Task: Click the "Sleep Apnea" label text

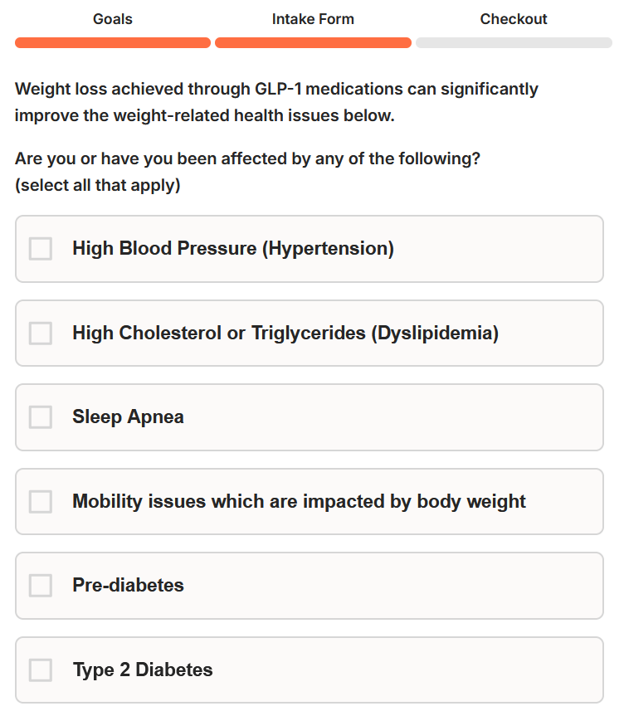Action: 128,417
